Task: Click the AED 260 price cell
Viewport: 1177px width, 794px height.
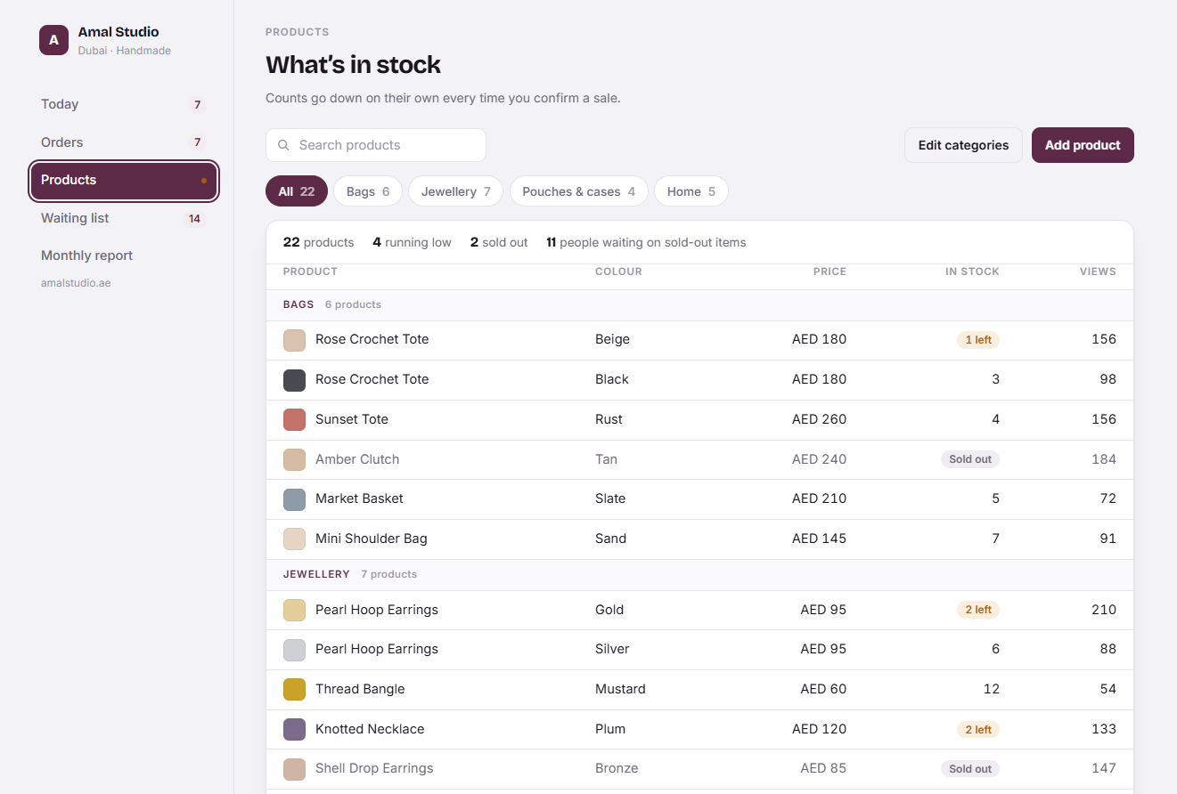Action: click(x=819, y=419)
